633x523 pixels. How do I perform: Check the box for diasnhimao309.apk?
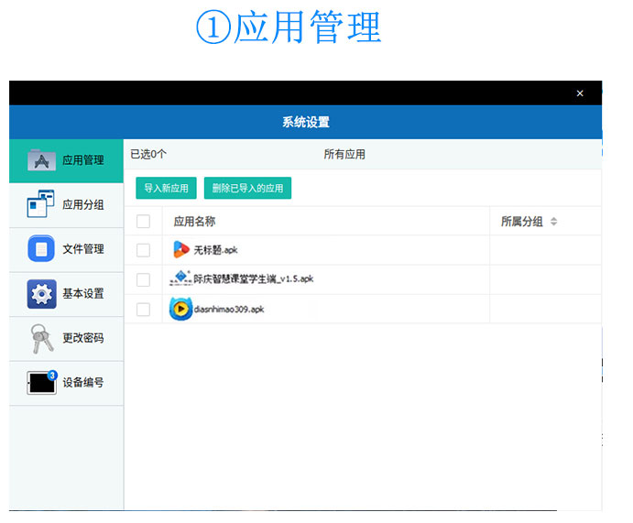click(x=143, y=310)
